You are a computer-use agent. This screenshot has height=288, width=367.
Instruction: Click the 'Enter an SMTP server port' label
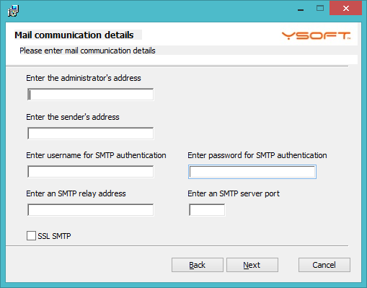234,193
